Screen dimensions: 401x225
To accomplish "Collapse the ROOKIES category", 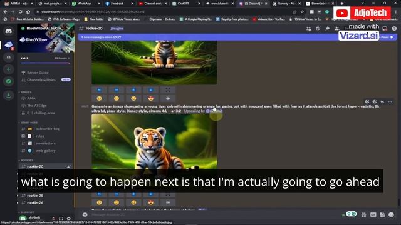I will [x=26, y=160].
